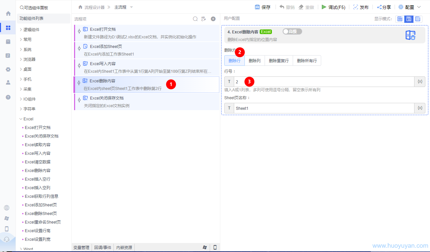430x252 pixels.
Task: Switch to the 变量管理 tab
Action: (81, 247)
